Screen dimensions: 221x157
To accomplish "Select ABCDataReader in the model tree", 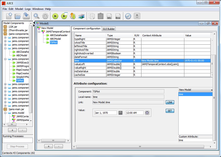I will tap(59, 35).
